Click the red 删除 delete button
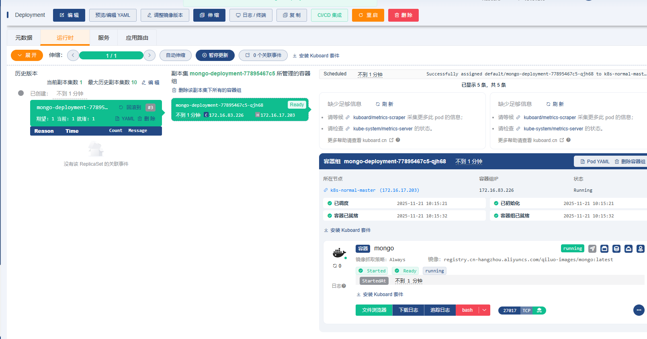 tap(403, 15)
